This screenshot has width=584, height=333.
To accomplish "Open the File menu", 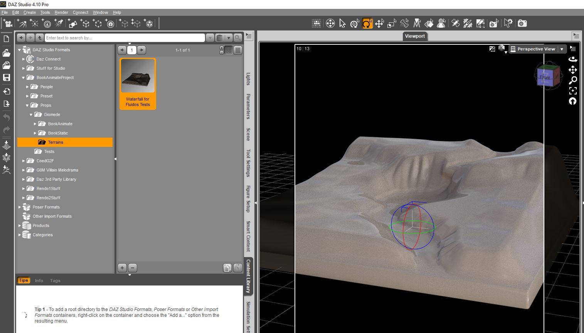I will (x=5, y=12).
